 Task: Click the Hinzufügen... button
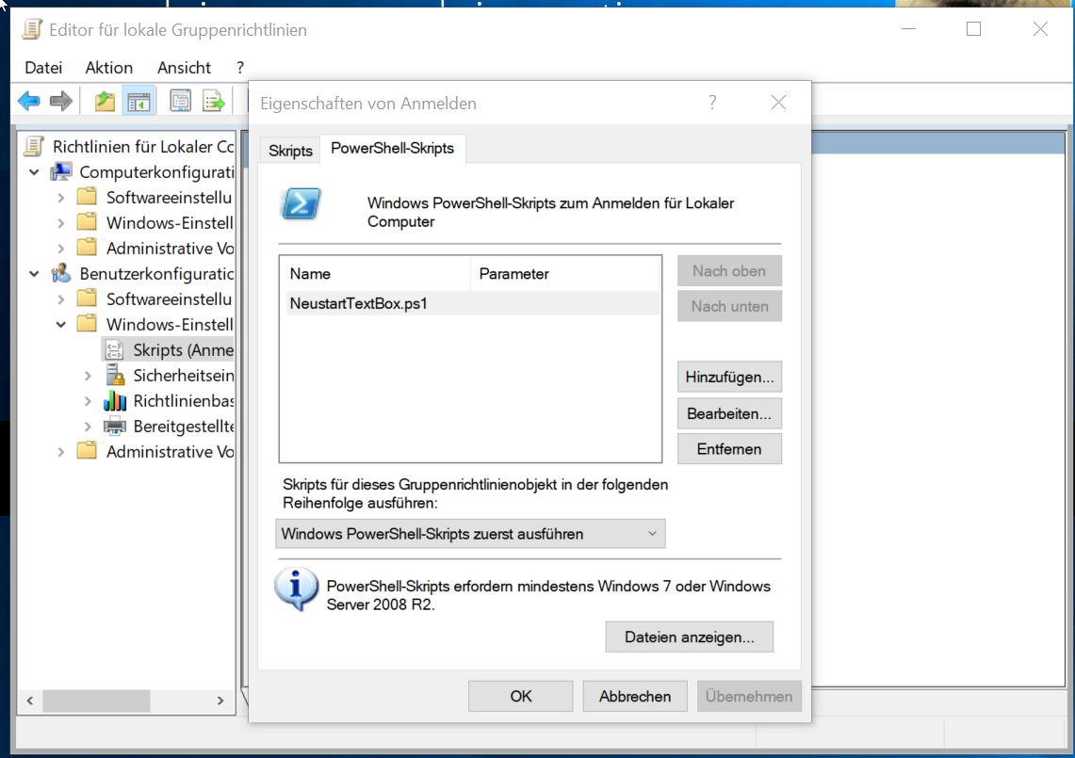[729, 377]
